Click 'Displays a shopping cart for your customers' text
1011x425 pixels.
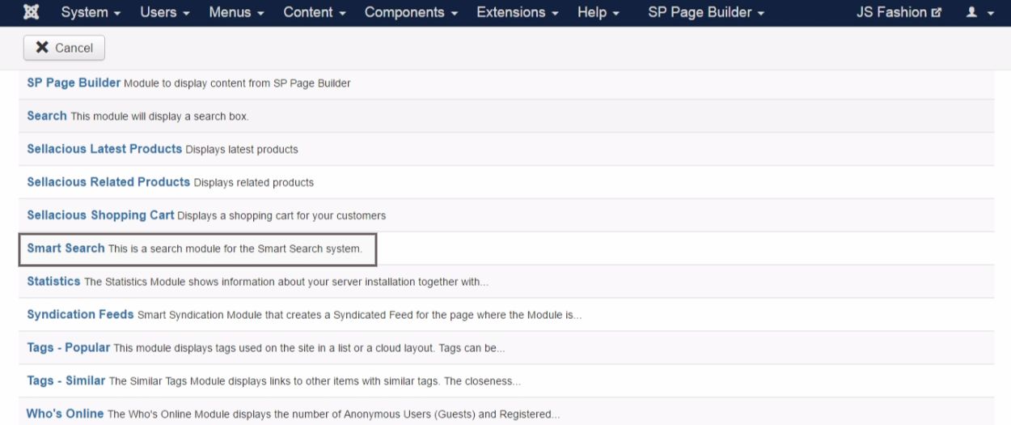pyautogui.click(x=281, y=216)
